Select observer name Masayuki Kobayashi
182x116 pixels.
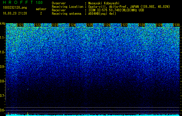104,3
